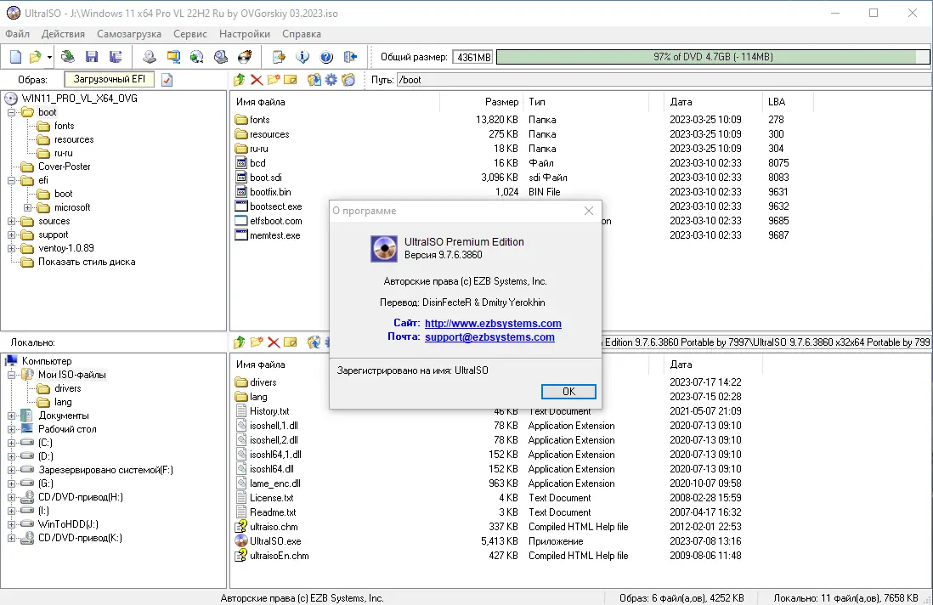Click the blue gear icon in image pane
The width and height of the screenshot is (933, 605).
(331, 80)
